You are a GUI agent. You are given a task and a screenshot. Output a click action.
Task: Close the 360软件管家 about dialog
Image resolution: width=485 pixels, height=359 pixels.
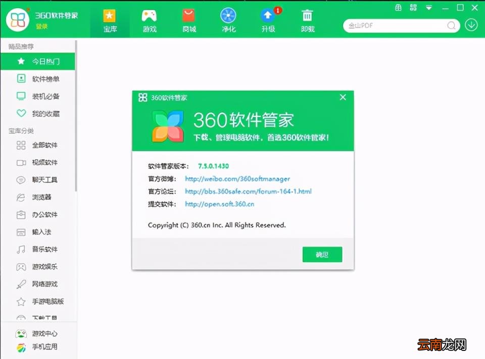(x=343, y=97)
